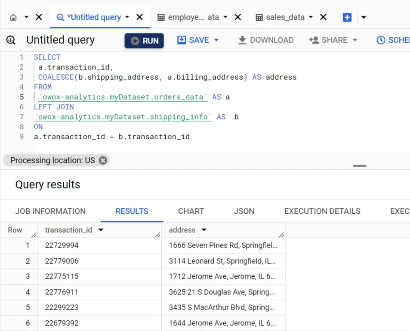Open the EXECUTION DETAILS tab
Screen dimensions: 410x331
click(x=322, y=211)
